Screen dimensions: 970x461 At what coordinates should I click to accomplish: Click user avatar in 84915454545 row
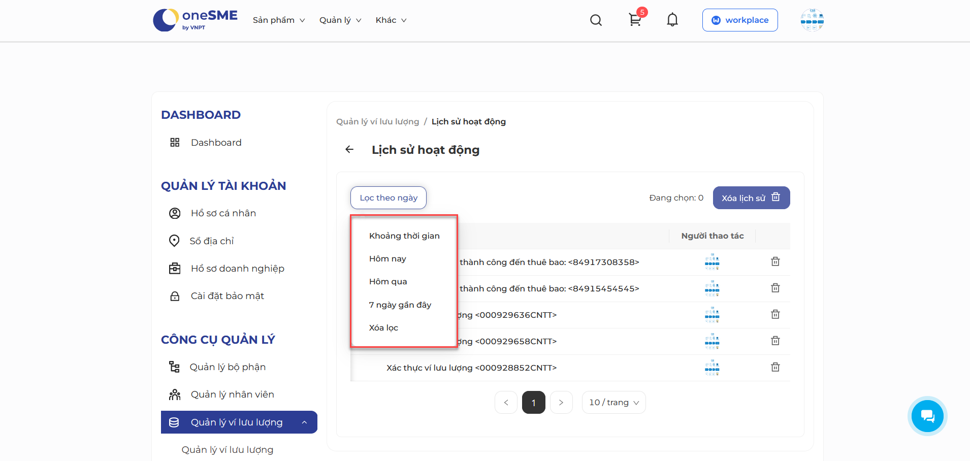[712, 288]
